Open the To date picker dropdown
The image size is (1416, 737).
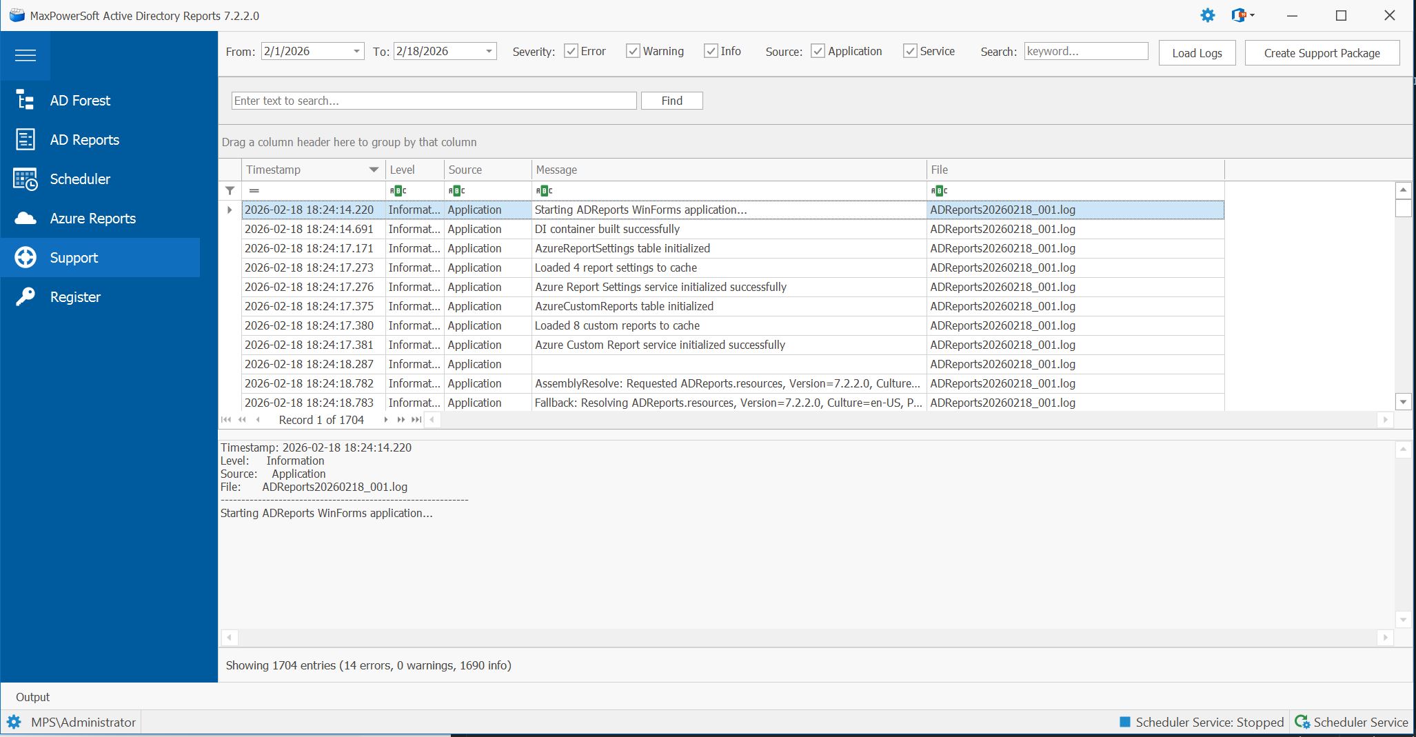(489, 51)
